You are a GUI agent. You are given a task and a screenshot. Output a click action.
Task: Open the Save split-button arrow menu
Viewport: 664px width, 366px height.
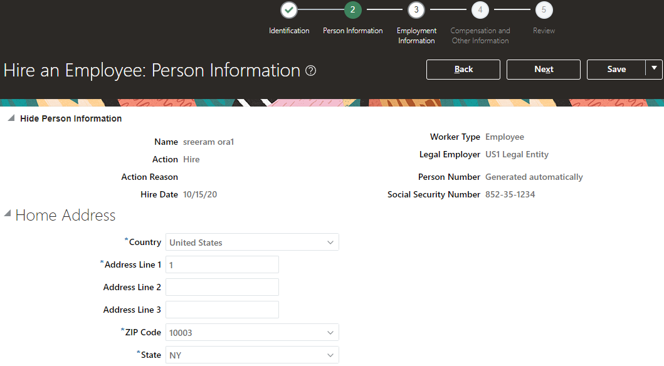click(654, 69)
